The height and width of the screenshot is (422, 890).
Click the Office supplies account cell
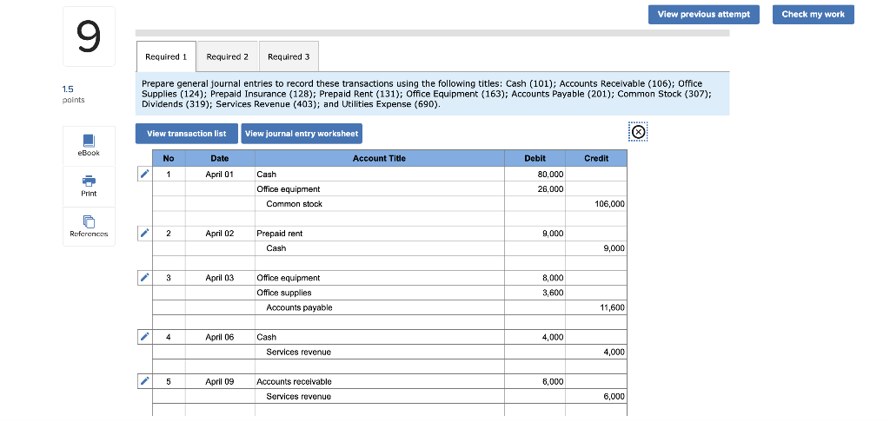point(380,293)
